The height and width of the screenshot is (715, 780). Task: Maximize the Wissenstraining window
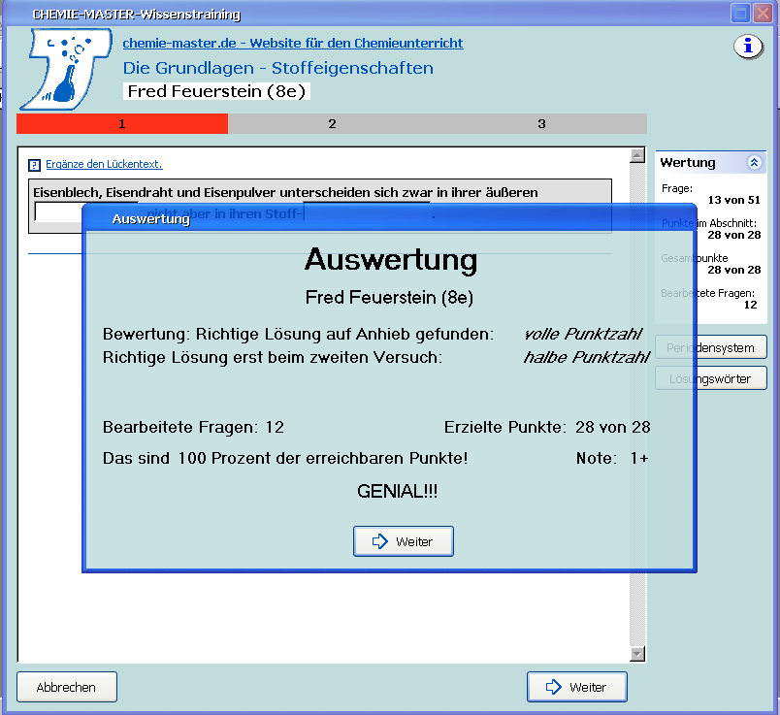click(740, 14)
